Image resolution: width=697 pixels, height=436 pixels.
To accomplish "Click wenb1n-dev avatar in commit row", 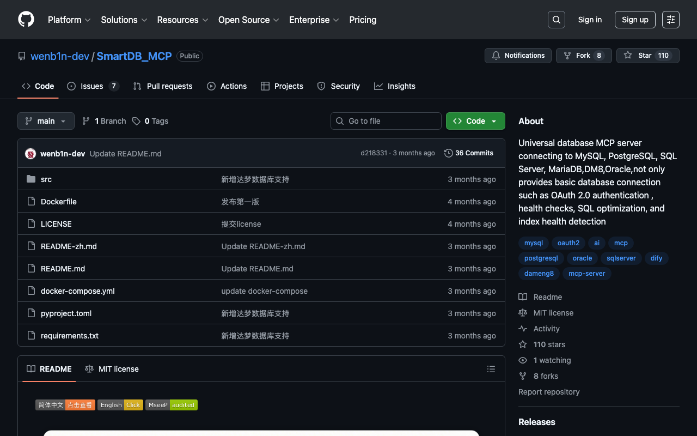I will coord(30,154).
